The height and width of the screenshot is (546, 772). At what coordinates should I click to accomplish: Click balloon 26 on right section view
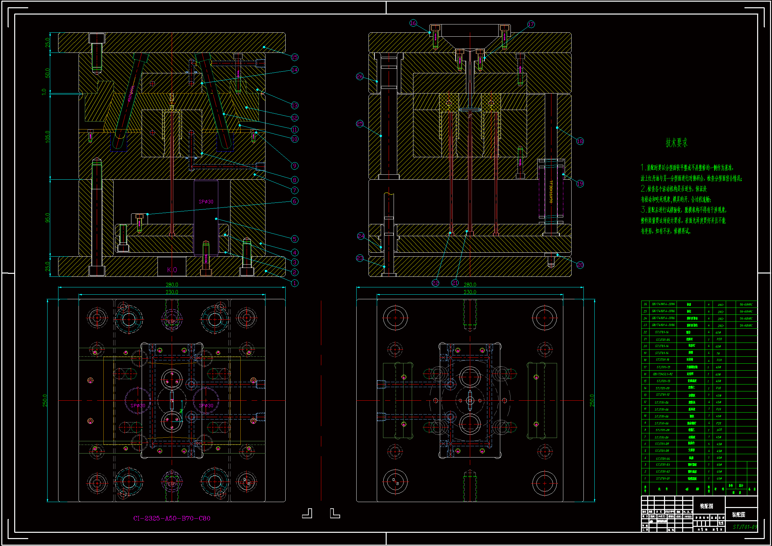coord(360,77)
